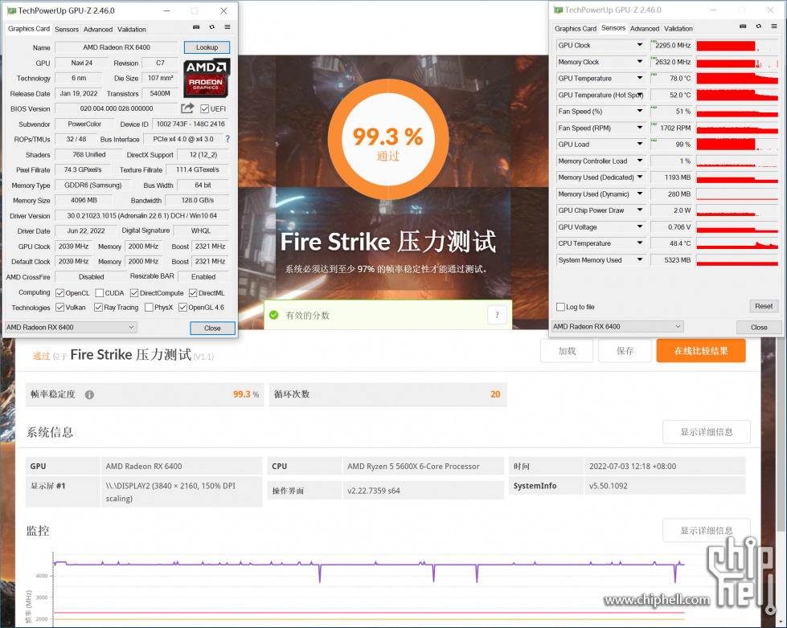Click the orange 在线比较结果 button

701,351
